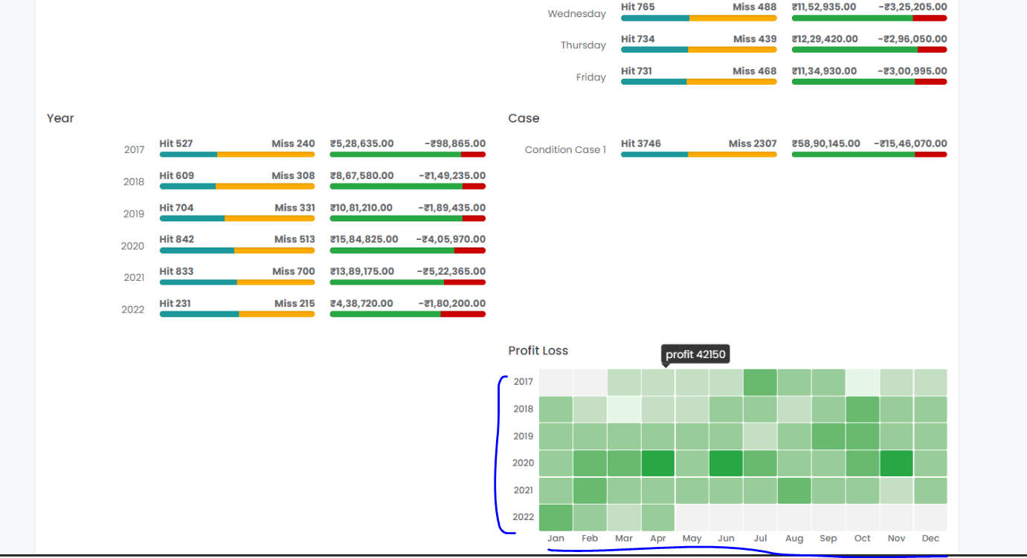Click the empty December 2022 heatmap cell

point(930,517)
